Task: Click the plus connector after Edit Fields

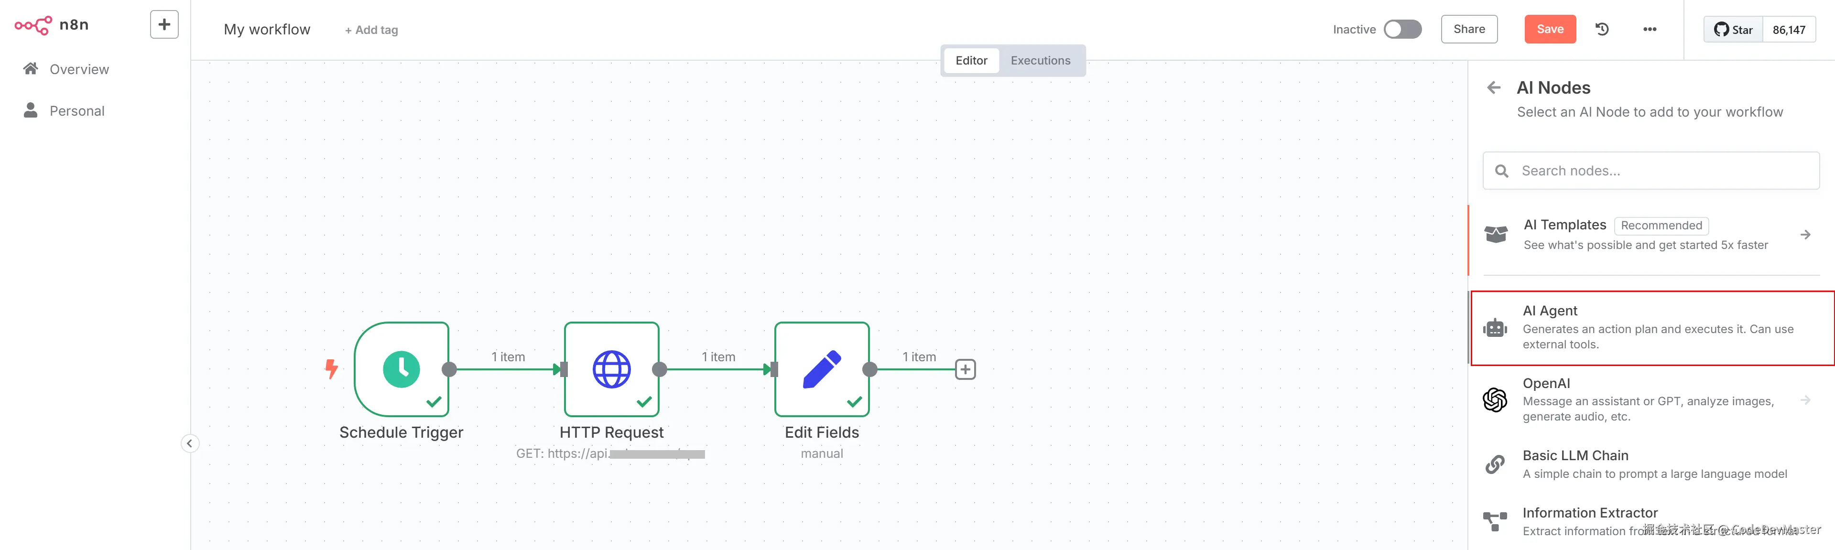Action: click(965, 369)
